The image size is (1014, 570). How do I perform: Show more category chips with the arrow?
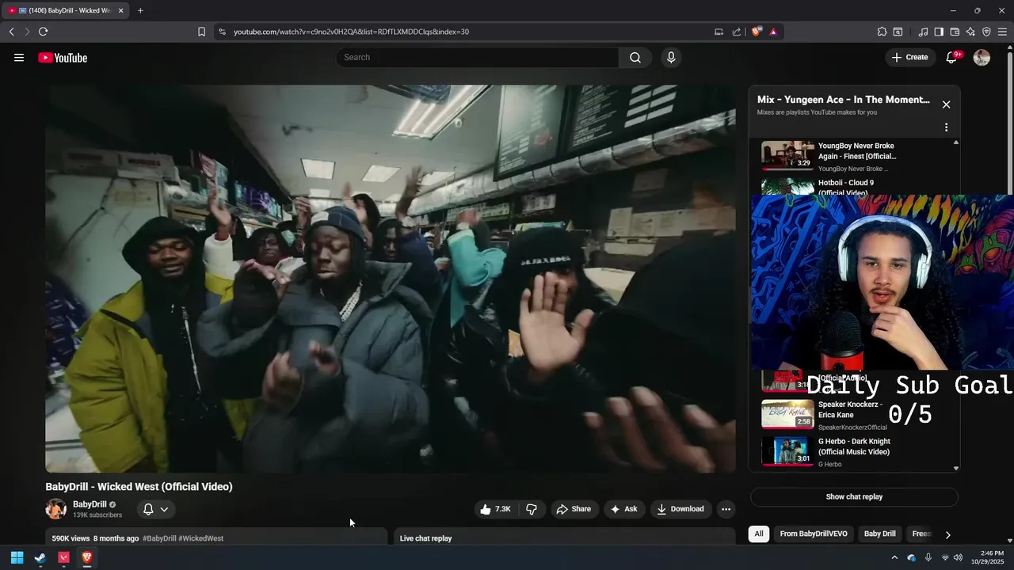947,534
